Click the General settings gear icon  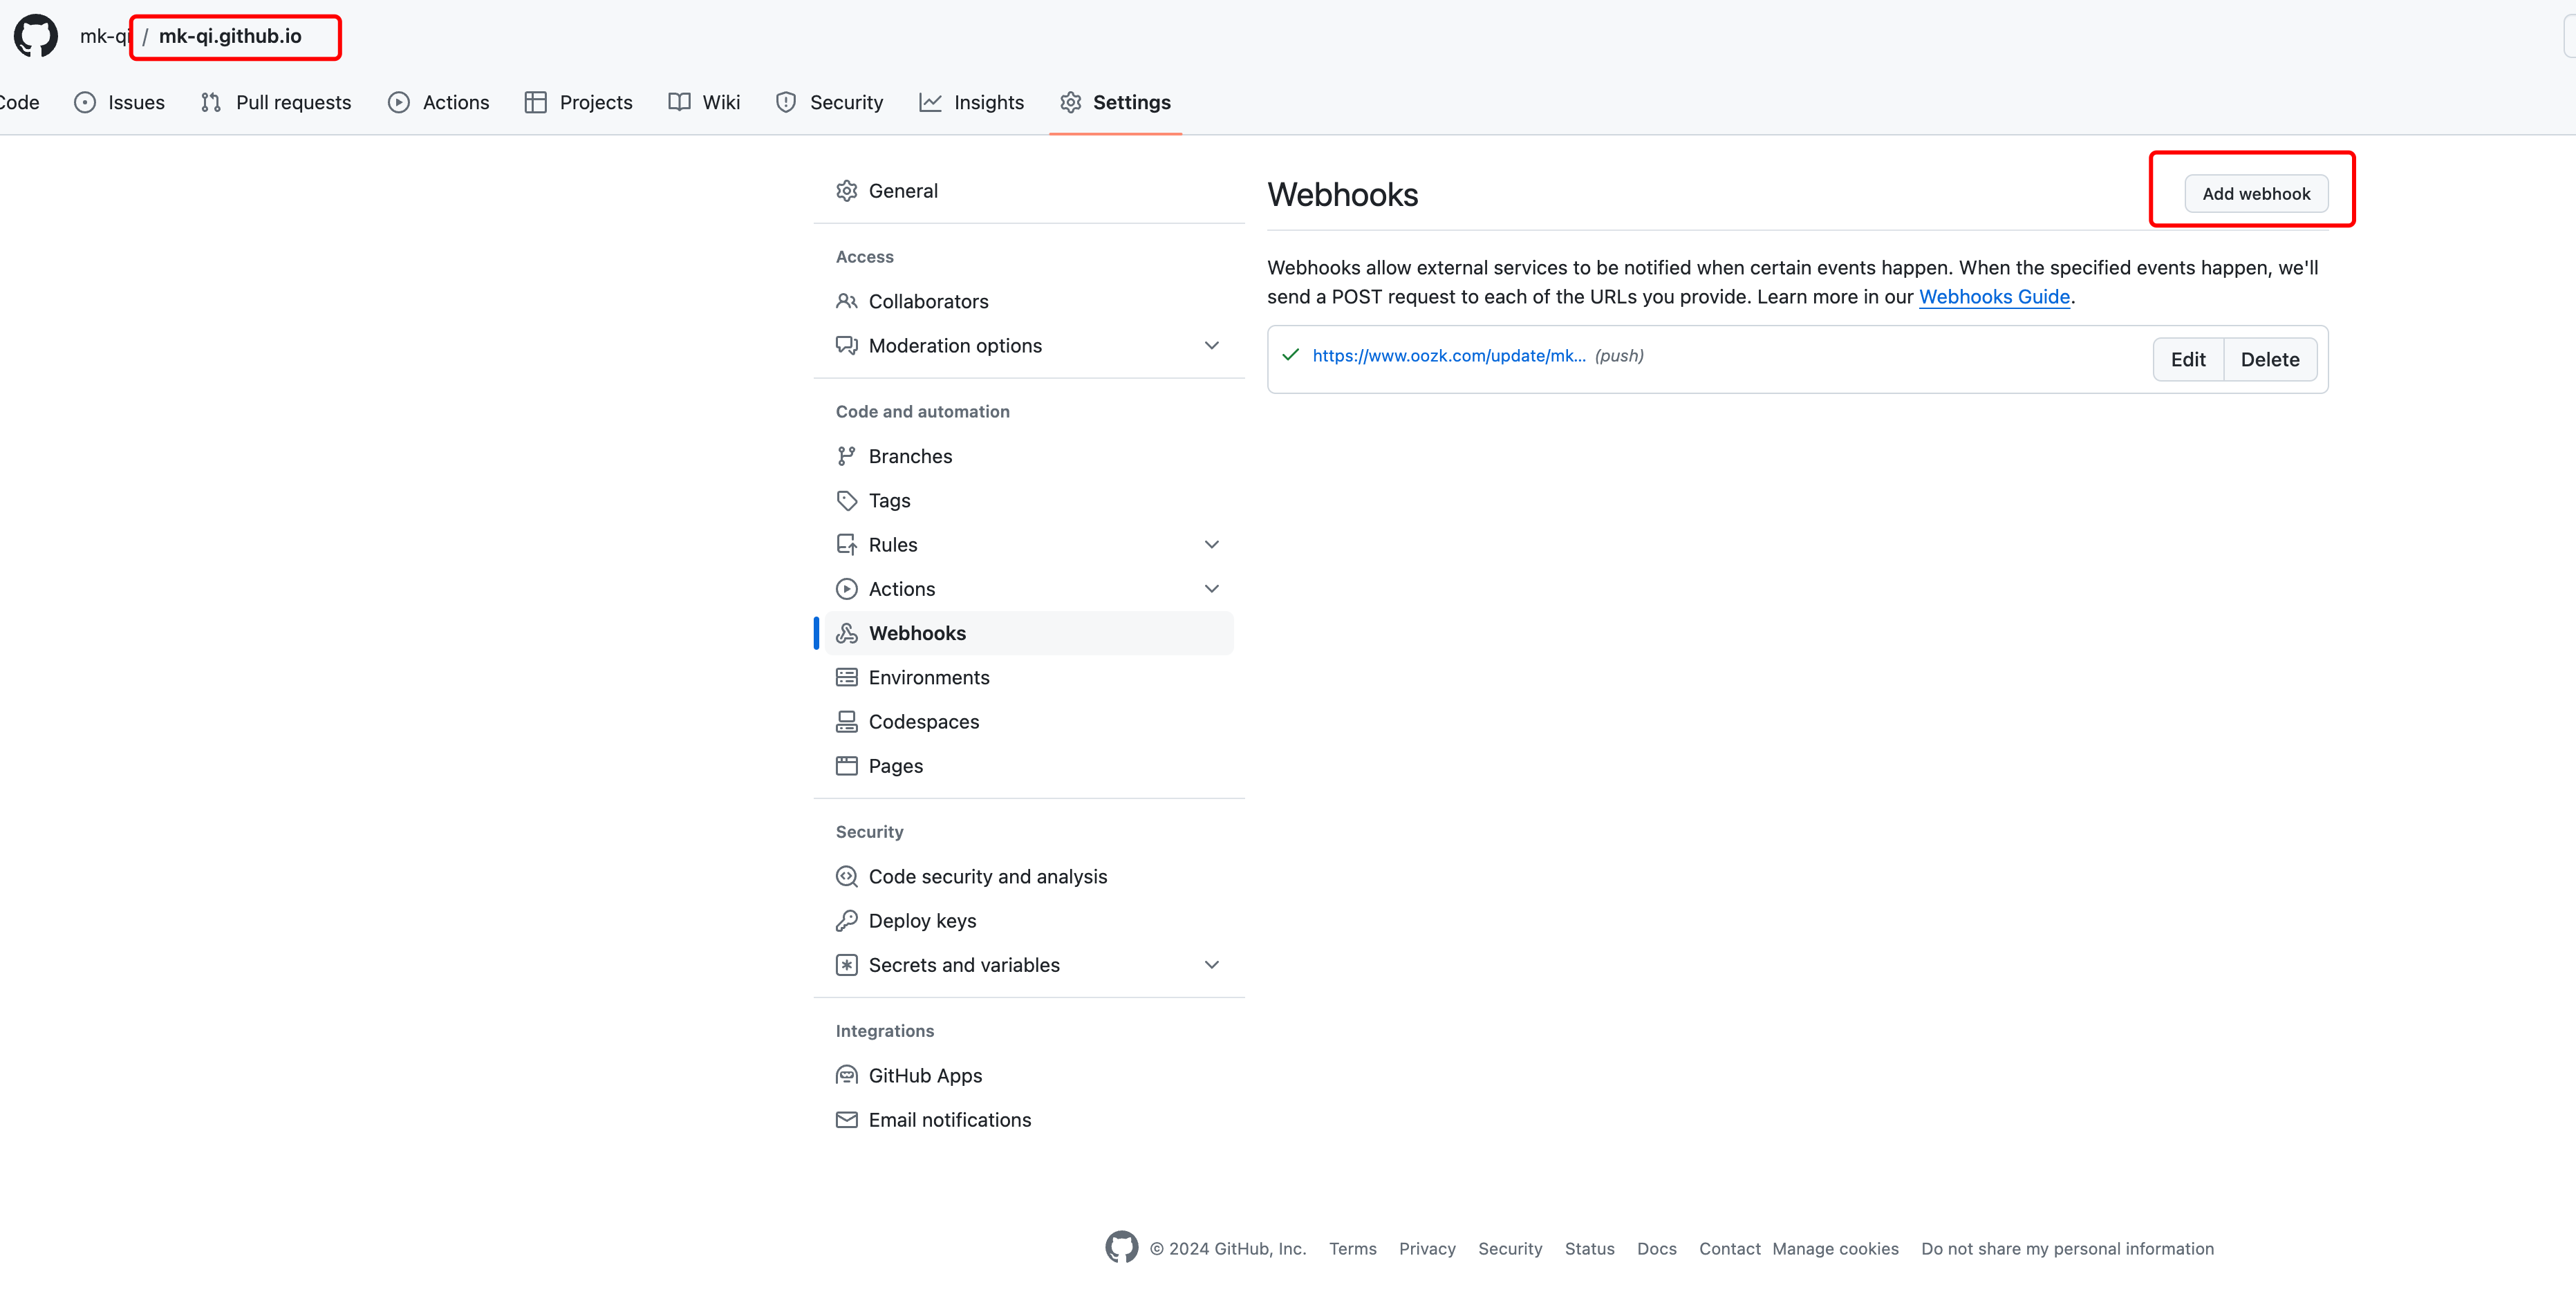(x=846, y=191)
